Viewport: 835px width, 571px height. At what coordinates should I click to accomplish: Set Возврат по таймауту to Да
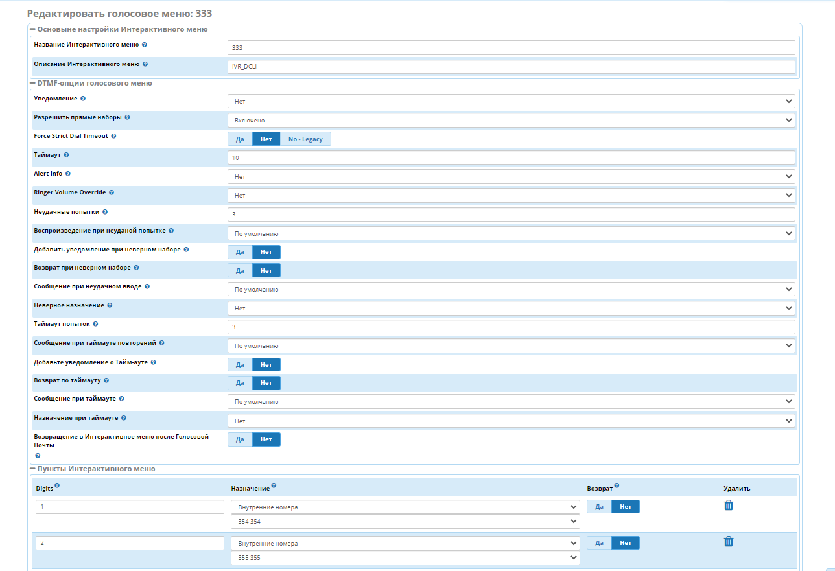click(x=240, y=383)
